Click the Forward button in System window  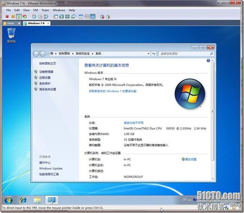42,54
